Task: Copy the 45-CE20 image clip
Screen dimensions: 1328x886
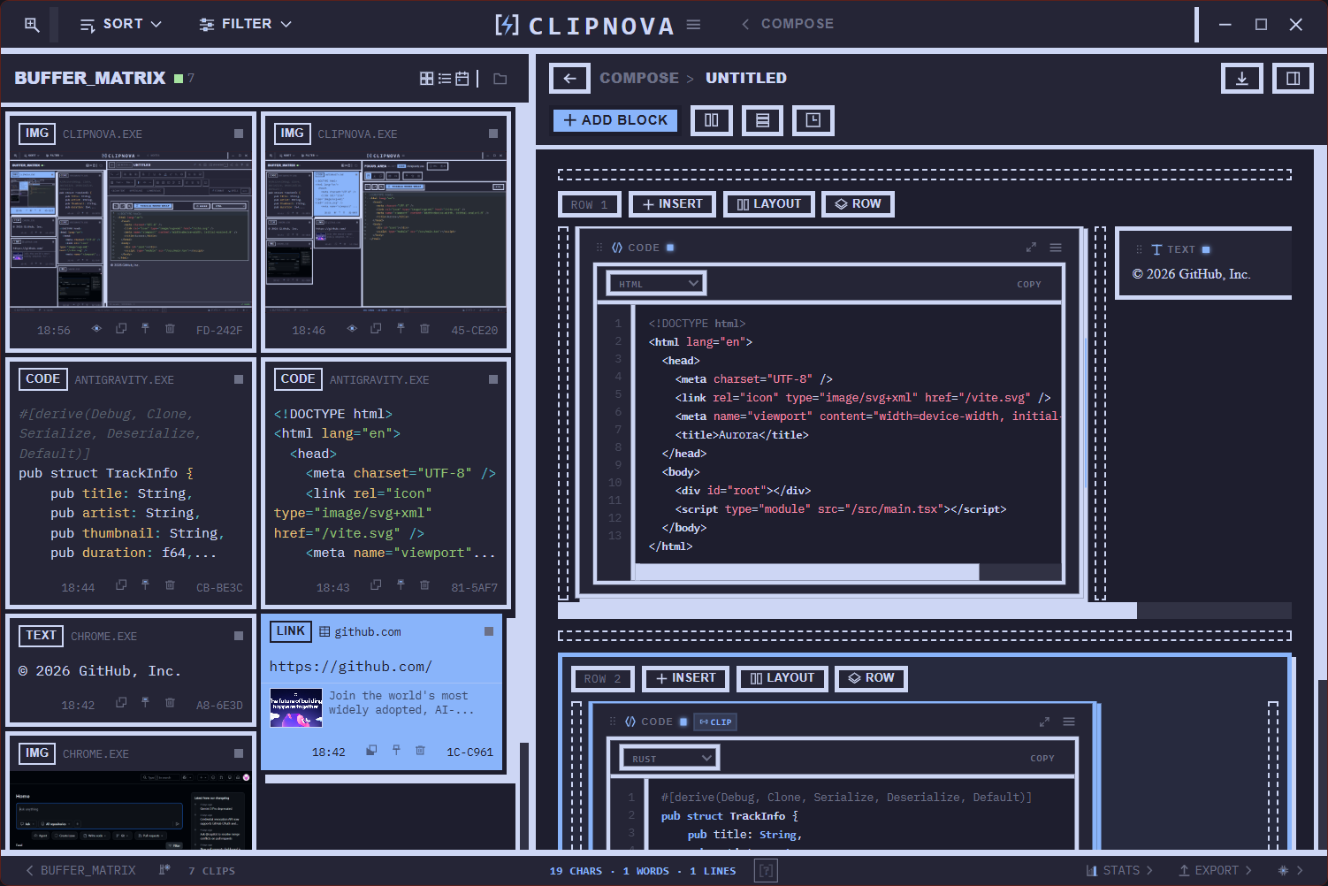Action: (x=376, y=329)
